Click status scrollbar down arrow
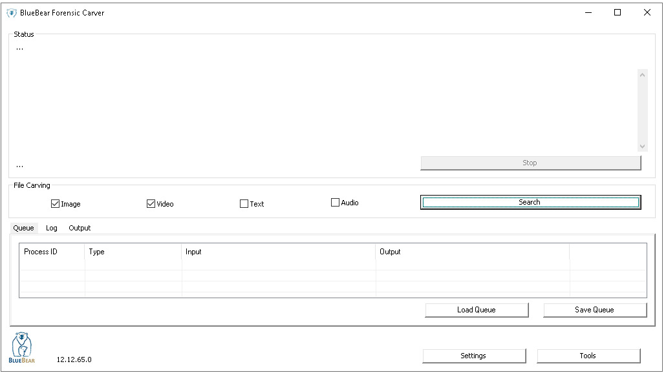666x375 pixels. pos(642,147)
